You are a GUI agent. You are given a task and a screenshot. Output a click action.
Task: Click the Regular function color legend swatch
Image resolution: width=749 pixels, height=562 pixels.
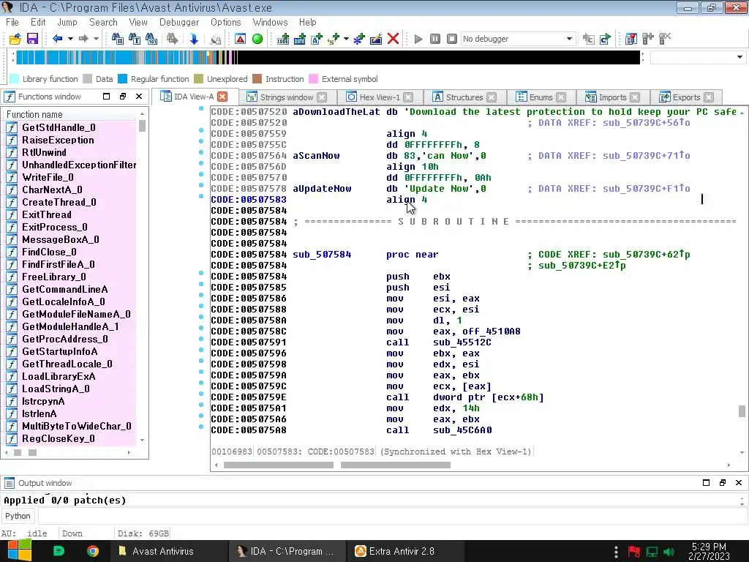(122, 79)
